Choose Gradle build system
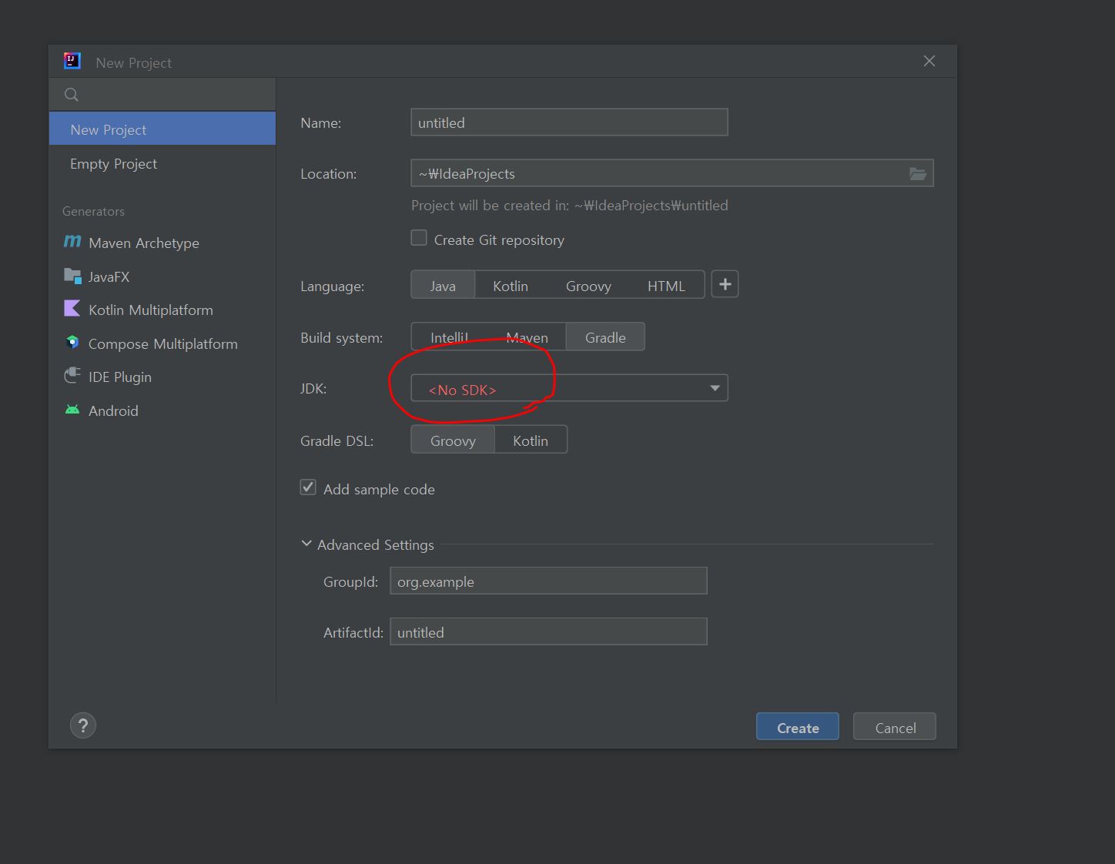 [605, 337]
